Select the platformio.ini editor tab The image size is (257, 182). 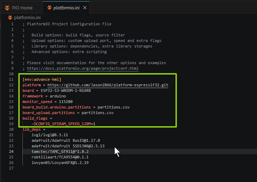(x=66, y=8)
